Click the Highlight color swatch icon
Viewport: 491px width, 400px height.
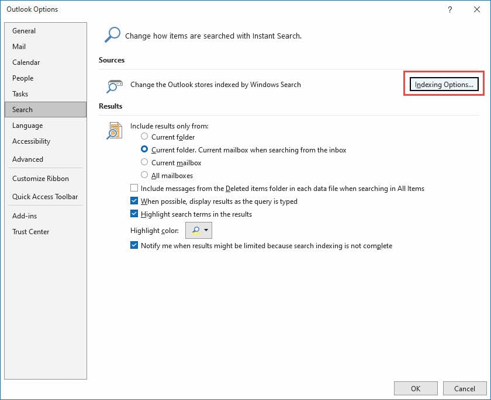[196, 231]
